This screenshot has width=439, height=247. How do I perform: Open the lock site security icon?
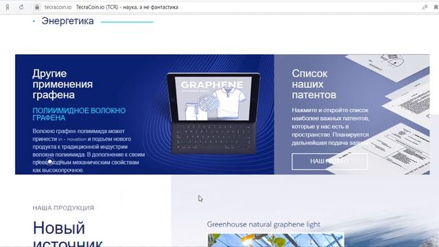click(x=37, y=8)
